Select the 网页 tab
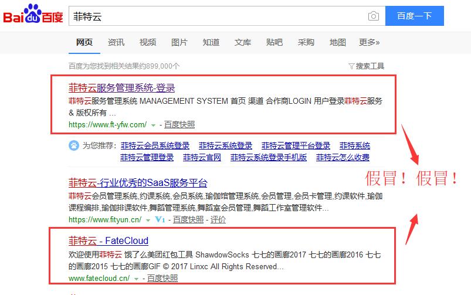 click(84, 42)
